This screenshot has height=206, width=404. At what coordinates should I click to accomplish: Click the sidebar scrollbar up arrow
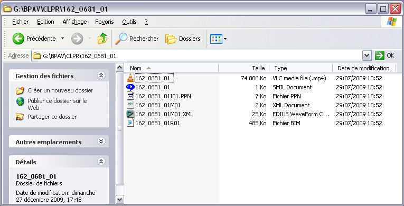(120, 68)
